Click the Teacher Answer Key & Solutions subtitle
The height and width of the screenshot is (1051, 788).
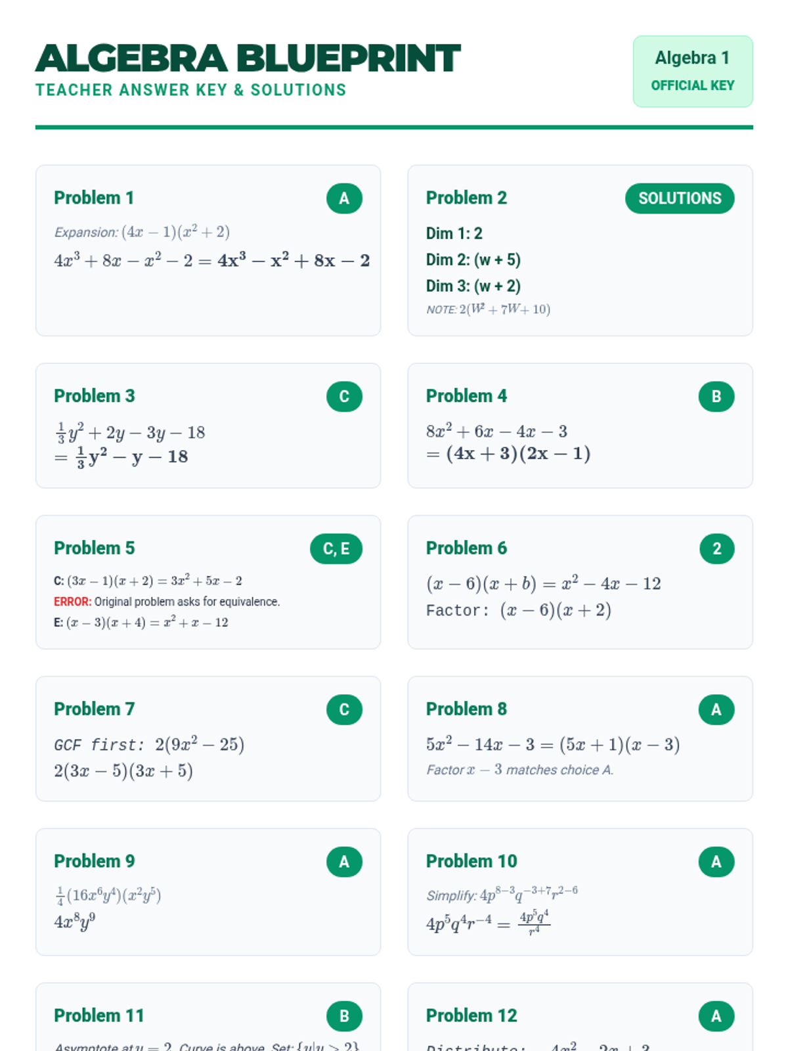(x=190, y=90)
